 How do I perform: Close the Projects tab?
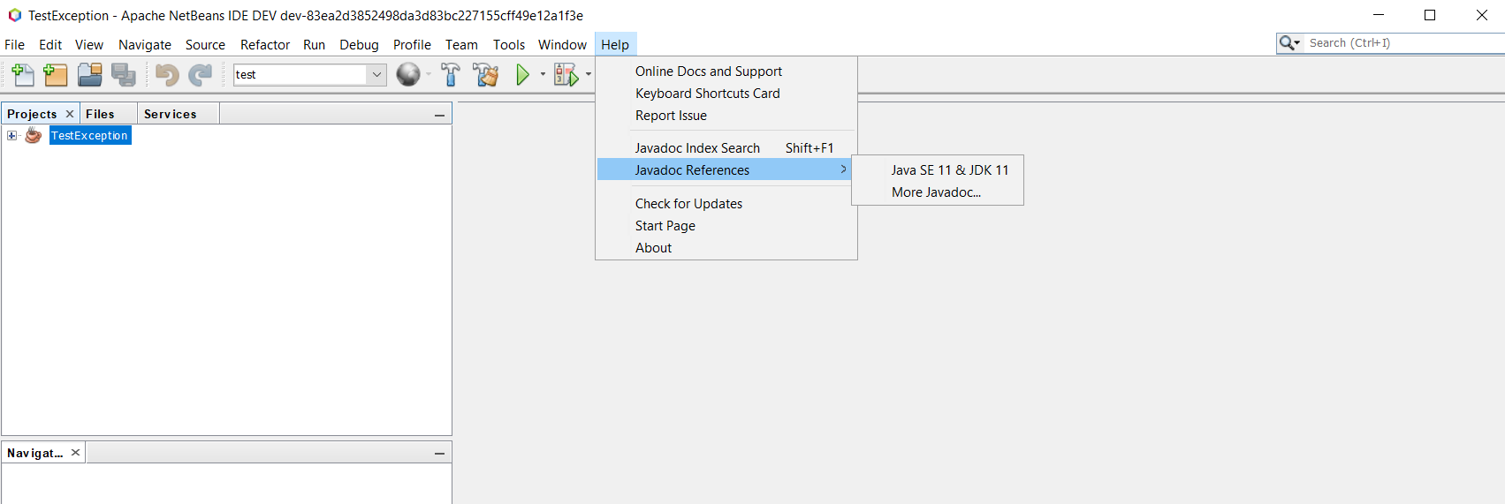[x=70, y=114]
